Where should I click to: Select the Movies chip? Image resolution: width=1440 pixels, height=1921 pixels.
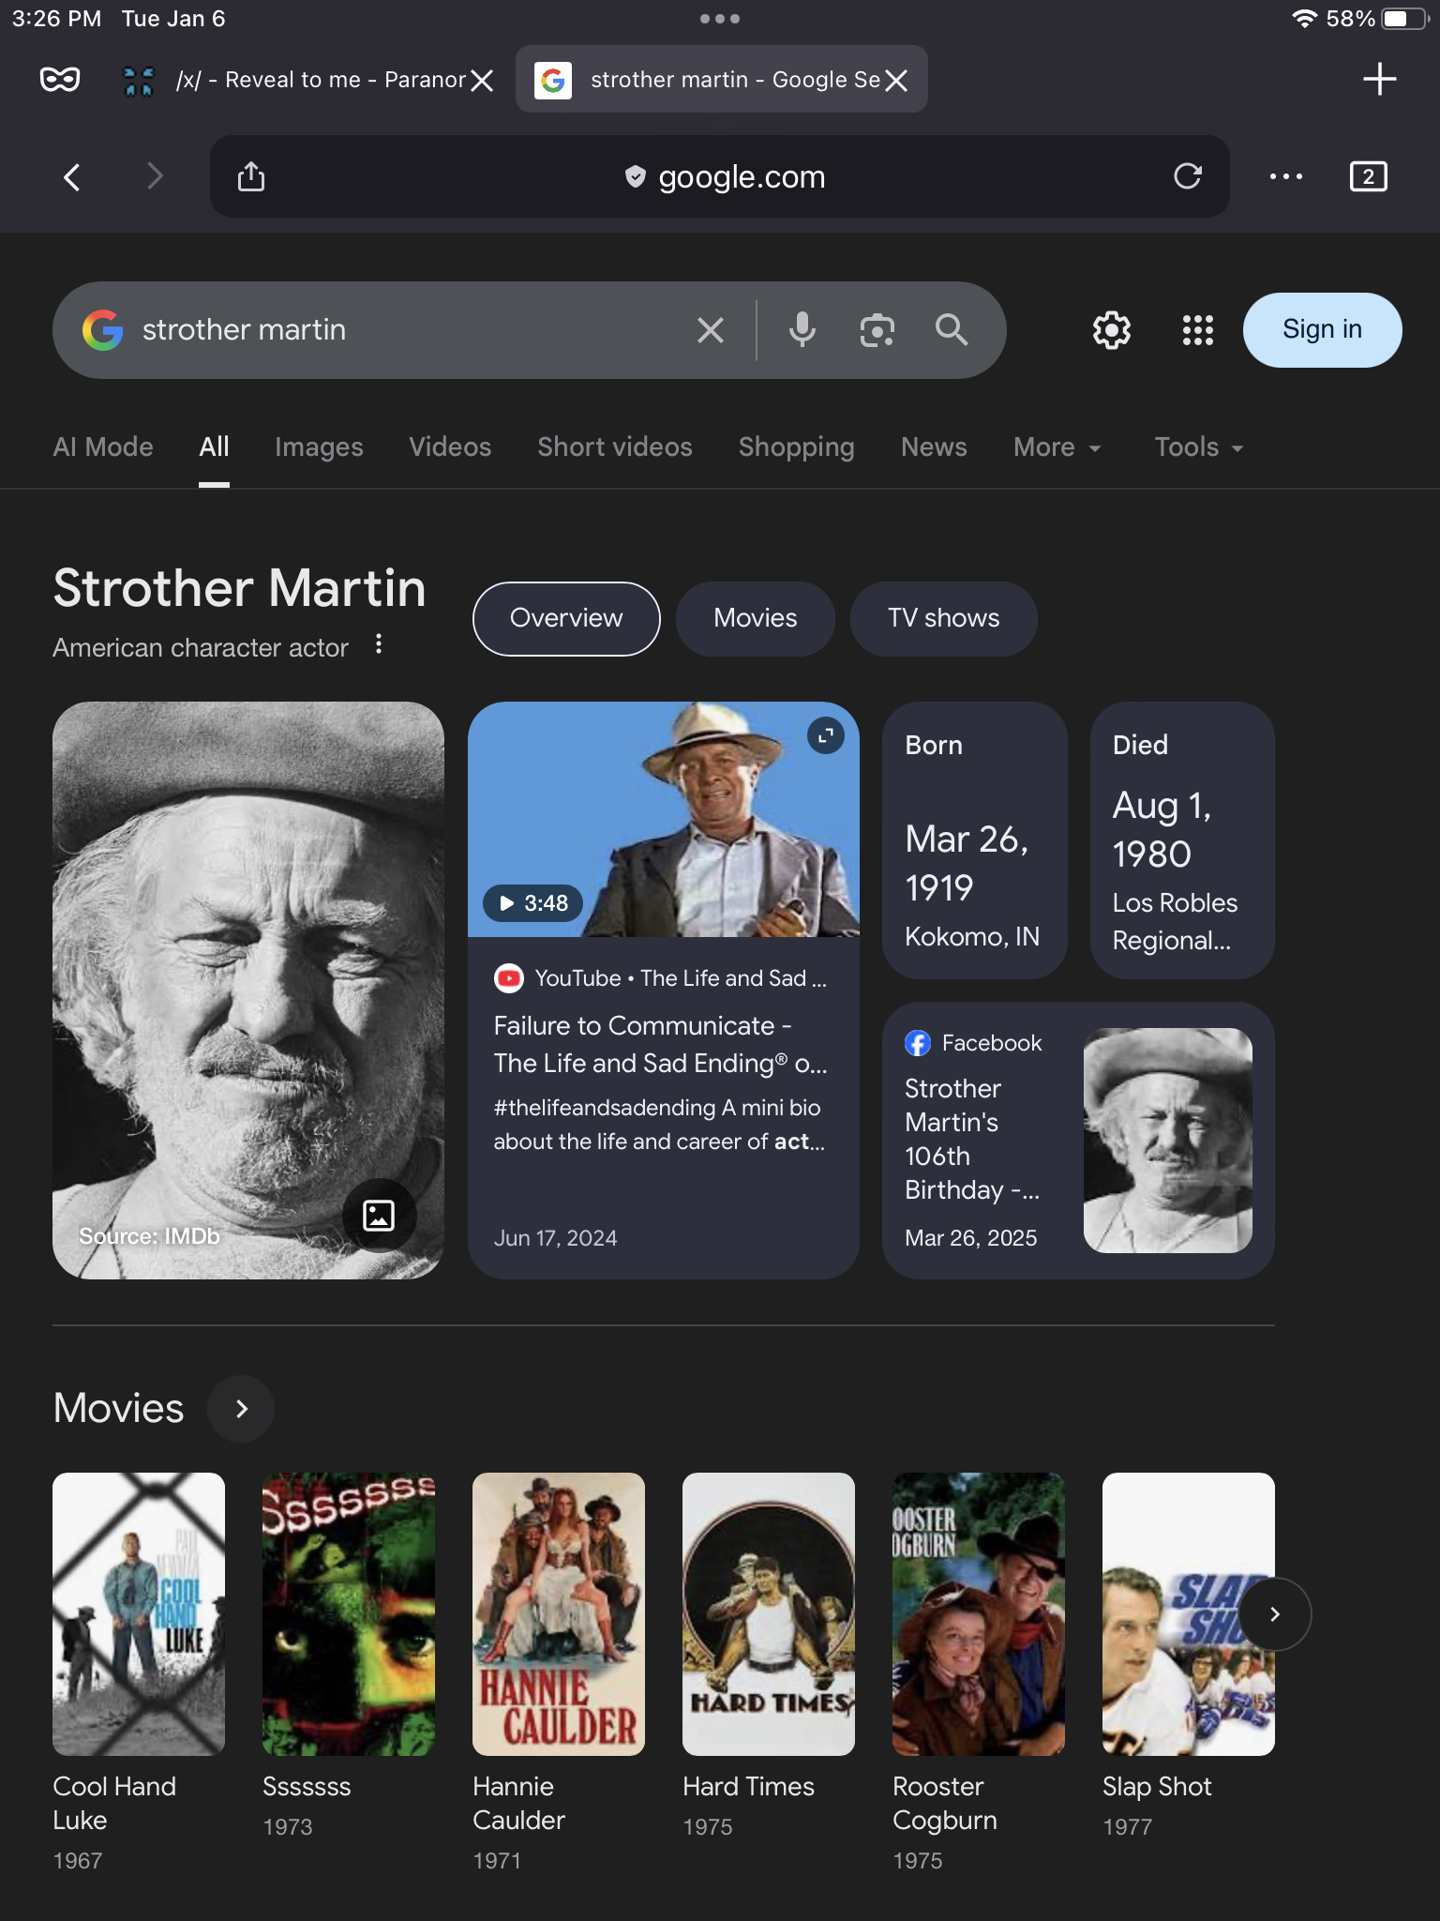(x=756, y=619)
